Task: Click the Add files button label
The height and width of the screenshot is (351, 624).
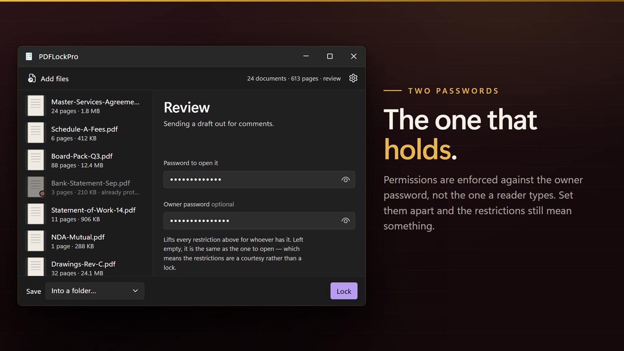Action: point(55,78)
